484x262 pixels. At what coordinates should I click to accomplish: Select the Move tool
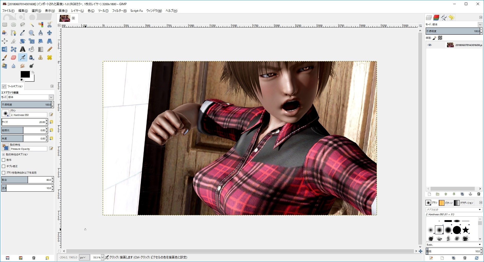50,33
